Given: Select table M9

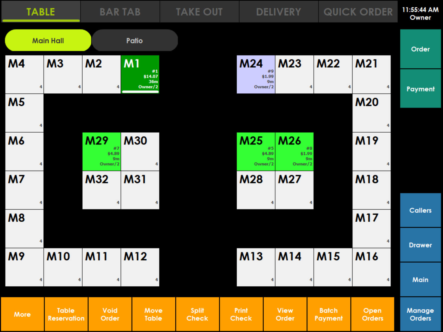Looking at the screenshot, I should (24, 267).
